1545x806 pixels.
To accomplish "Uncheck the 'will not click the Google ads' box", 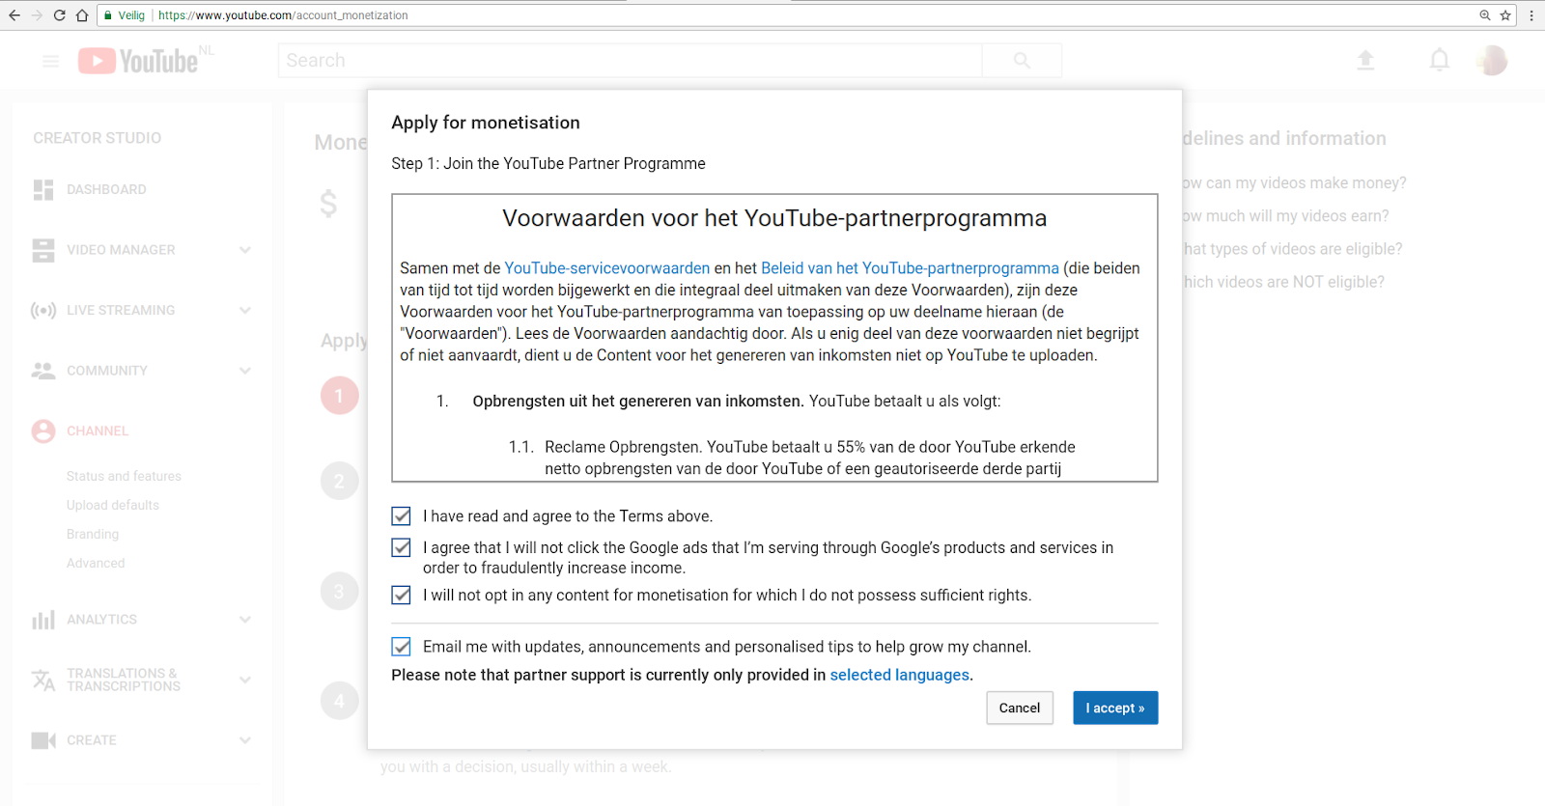I will click(402, 547).
